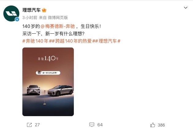This screenshot has width=193, height=129.
Task: Click the blue verified badge on avatar
Action: point(17,19)
